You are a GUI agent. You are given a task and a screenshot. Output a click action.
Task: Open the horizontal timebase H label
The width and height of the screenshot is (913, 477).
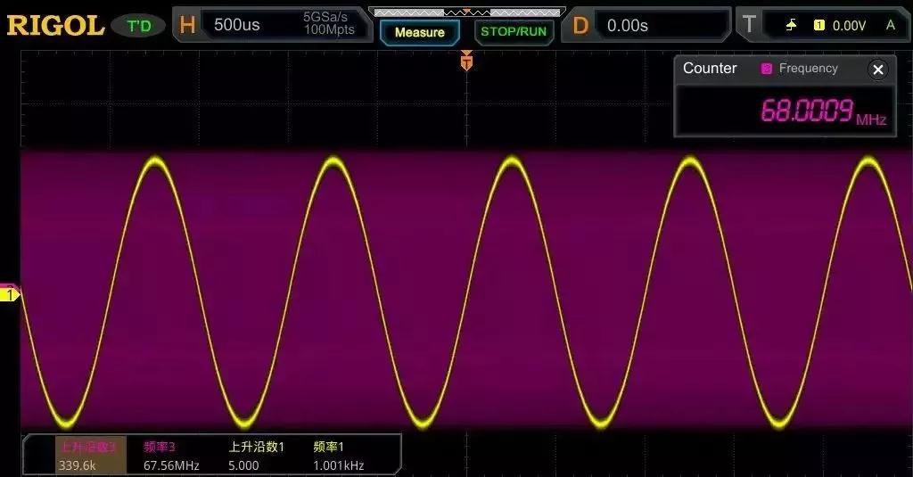click(x=187, y=25)
